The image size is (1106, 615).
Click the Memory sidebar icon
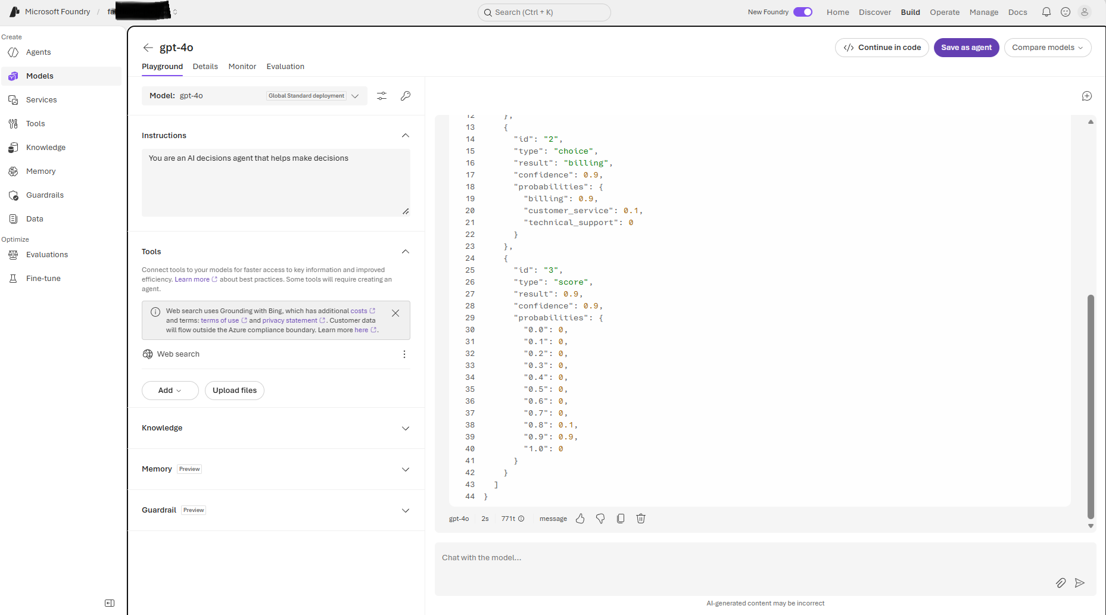click(13, 171)
